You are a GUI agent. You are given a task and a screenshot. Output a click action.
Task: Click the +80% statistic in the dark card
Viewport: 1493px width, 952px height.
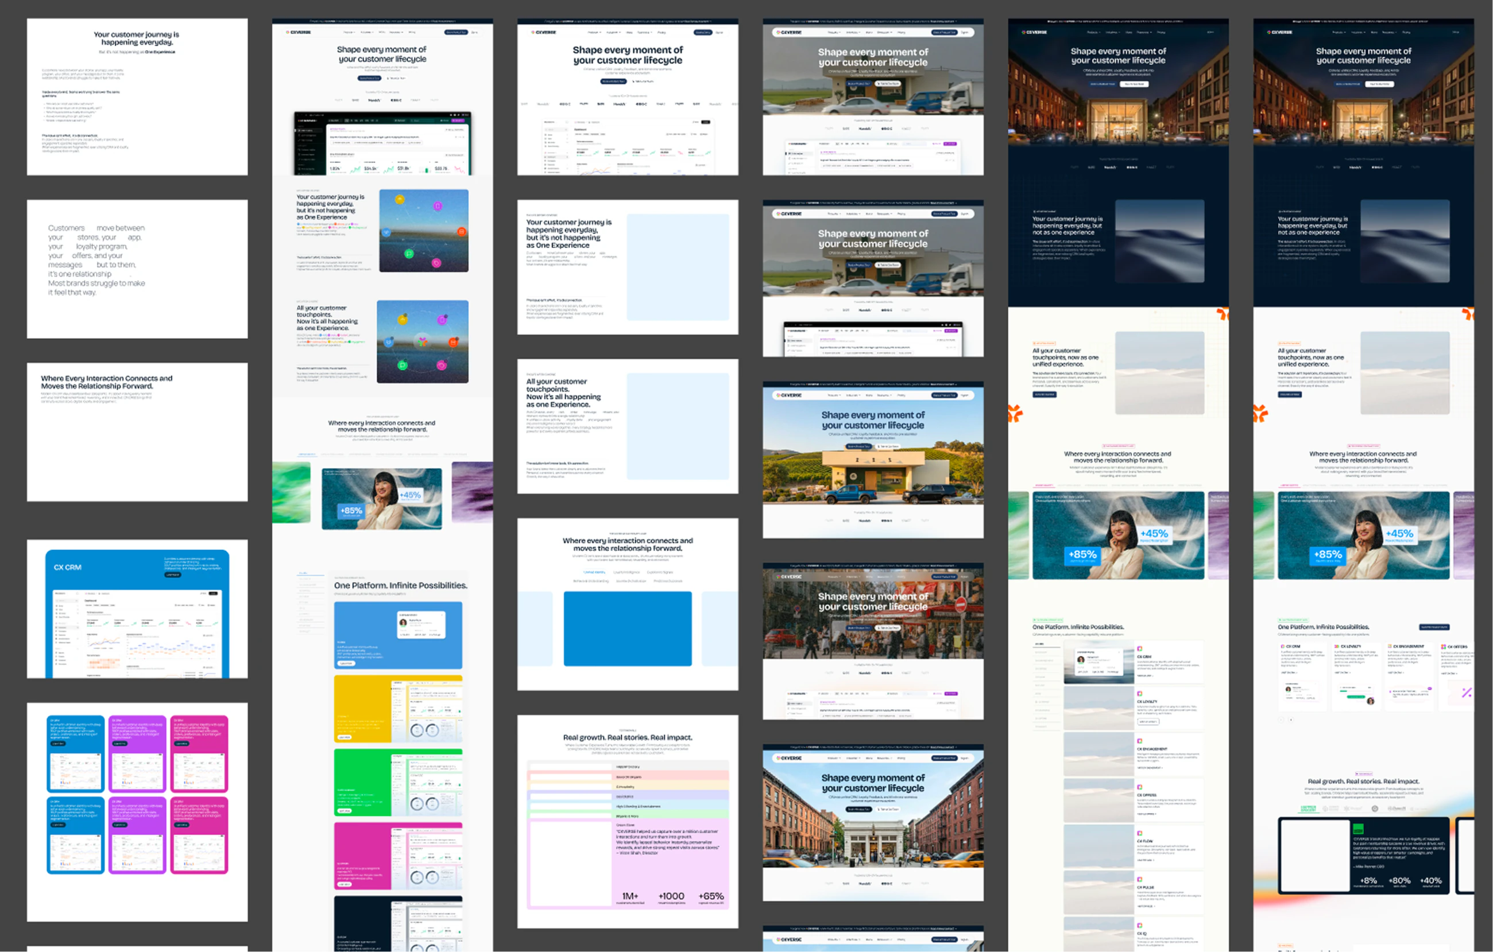1399,881
